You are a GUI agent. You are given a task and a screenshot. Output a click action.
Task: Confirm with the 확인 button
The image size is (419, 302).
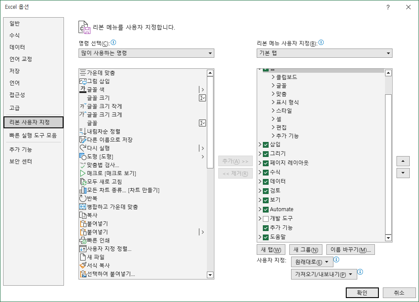pos(362,293)
